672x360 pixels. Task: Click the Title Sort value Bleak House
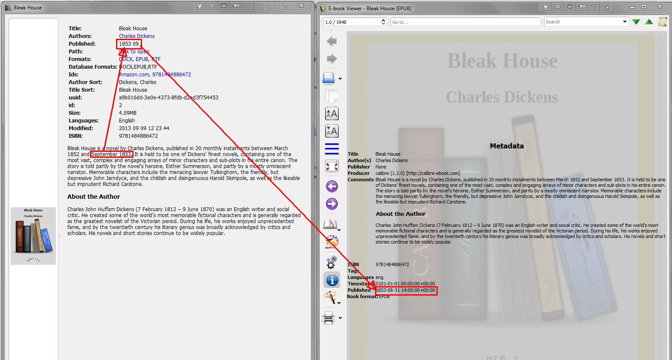[x=133, y=90]
